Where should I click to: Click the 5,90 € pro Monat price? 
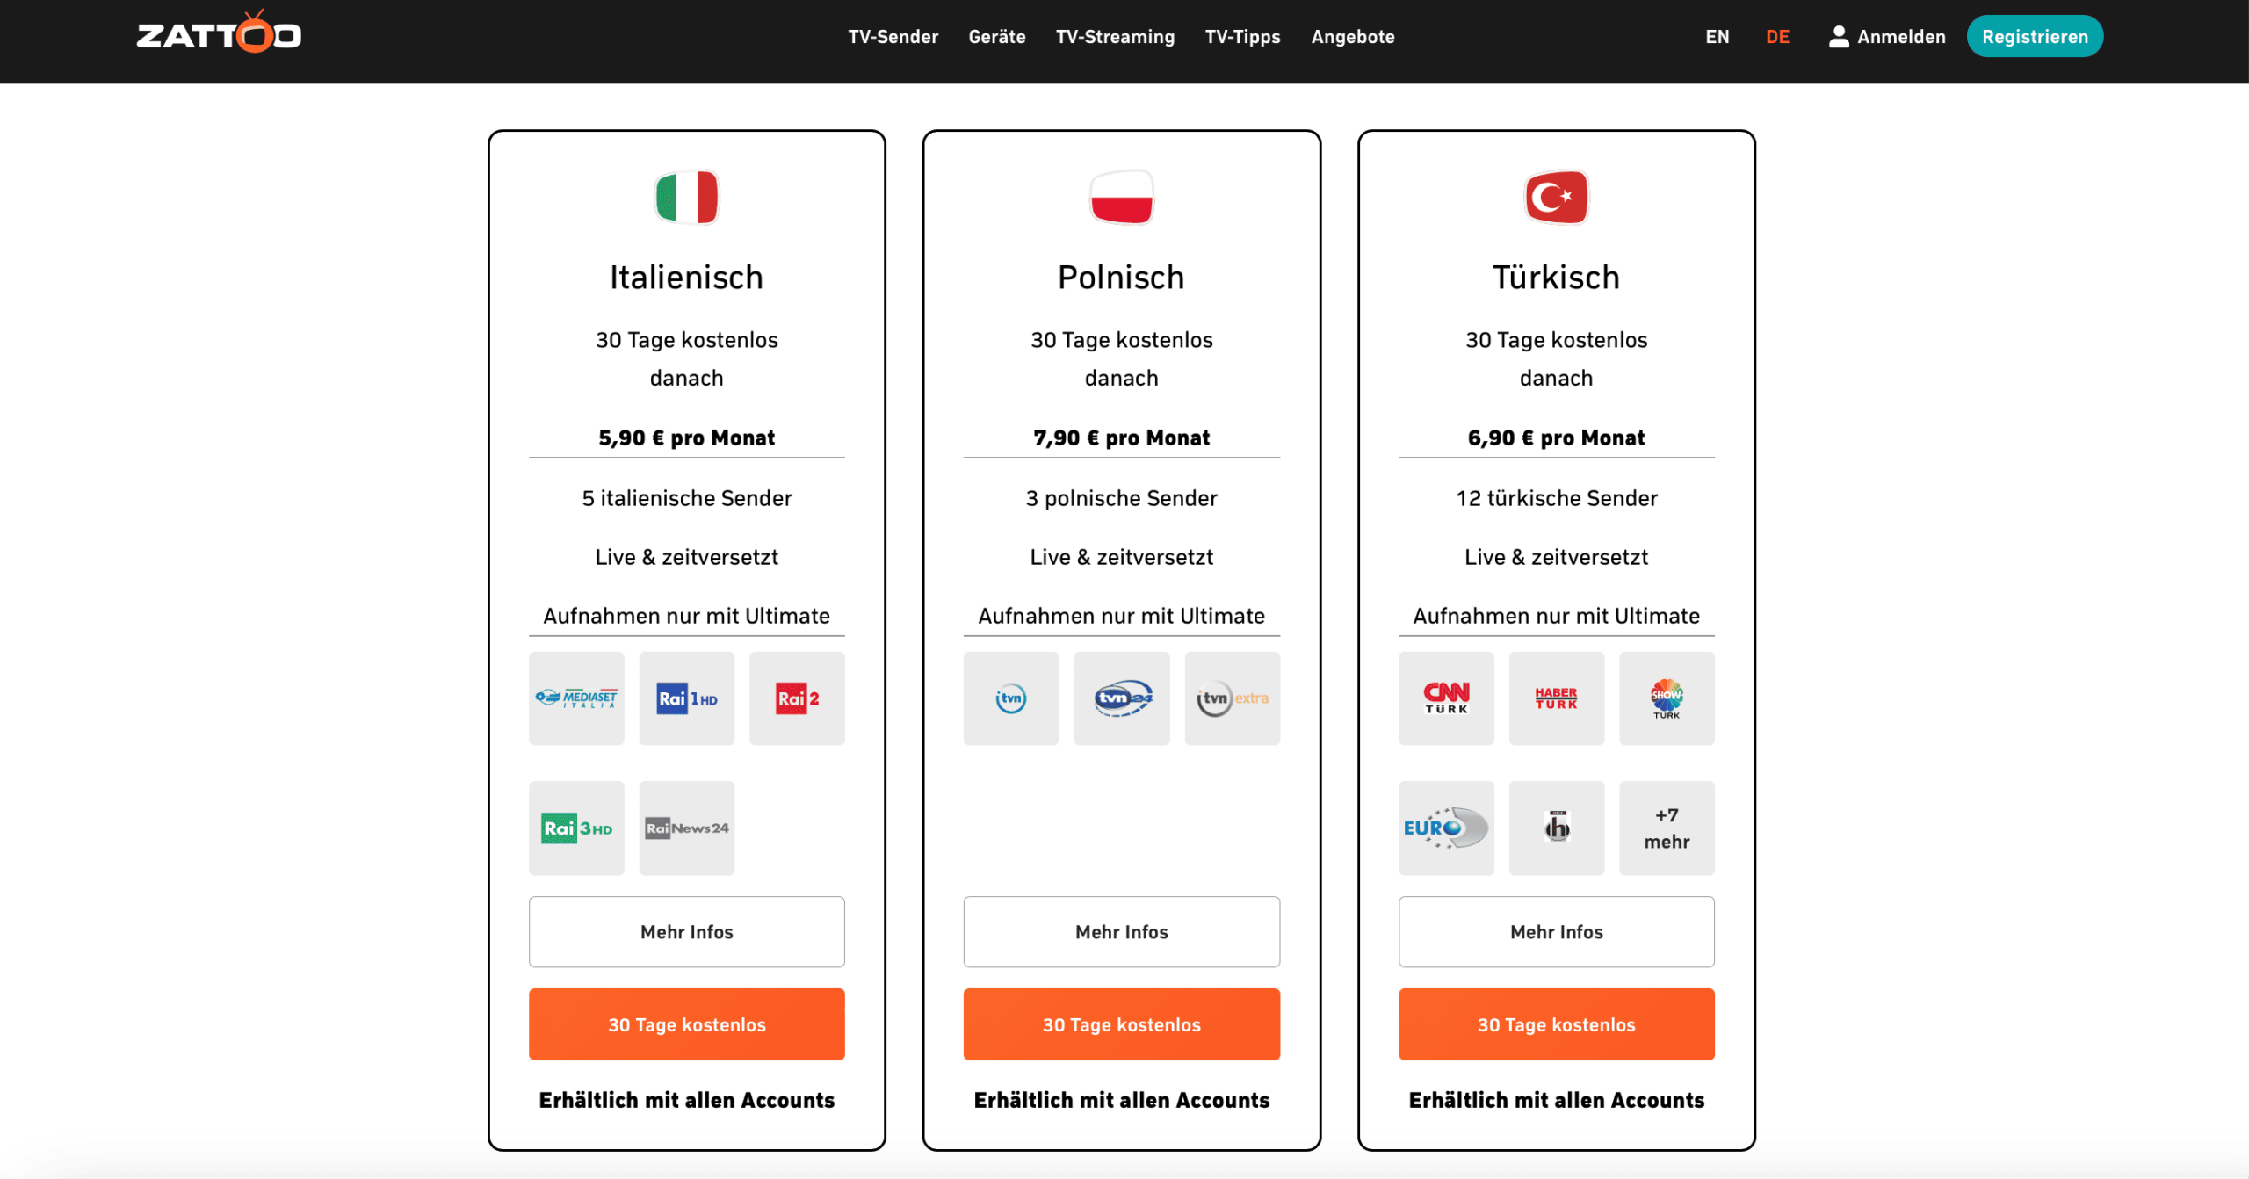(687, 438)
